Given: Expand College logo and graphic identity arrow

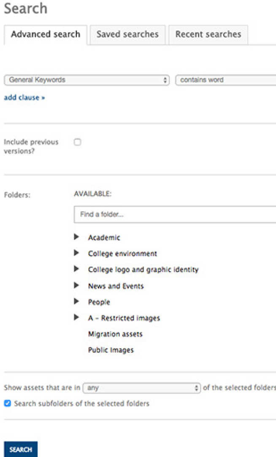Looking at the screenshot, I should coord(77,269).
